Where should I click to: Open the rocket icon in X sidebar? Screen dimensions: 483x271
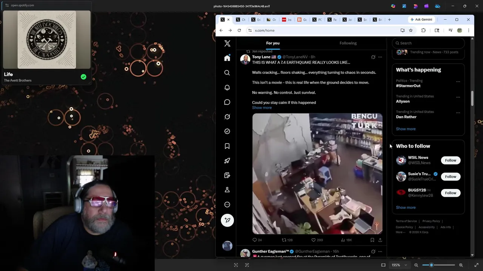pyautogui.click(x=227, y=161)
